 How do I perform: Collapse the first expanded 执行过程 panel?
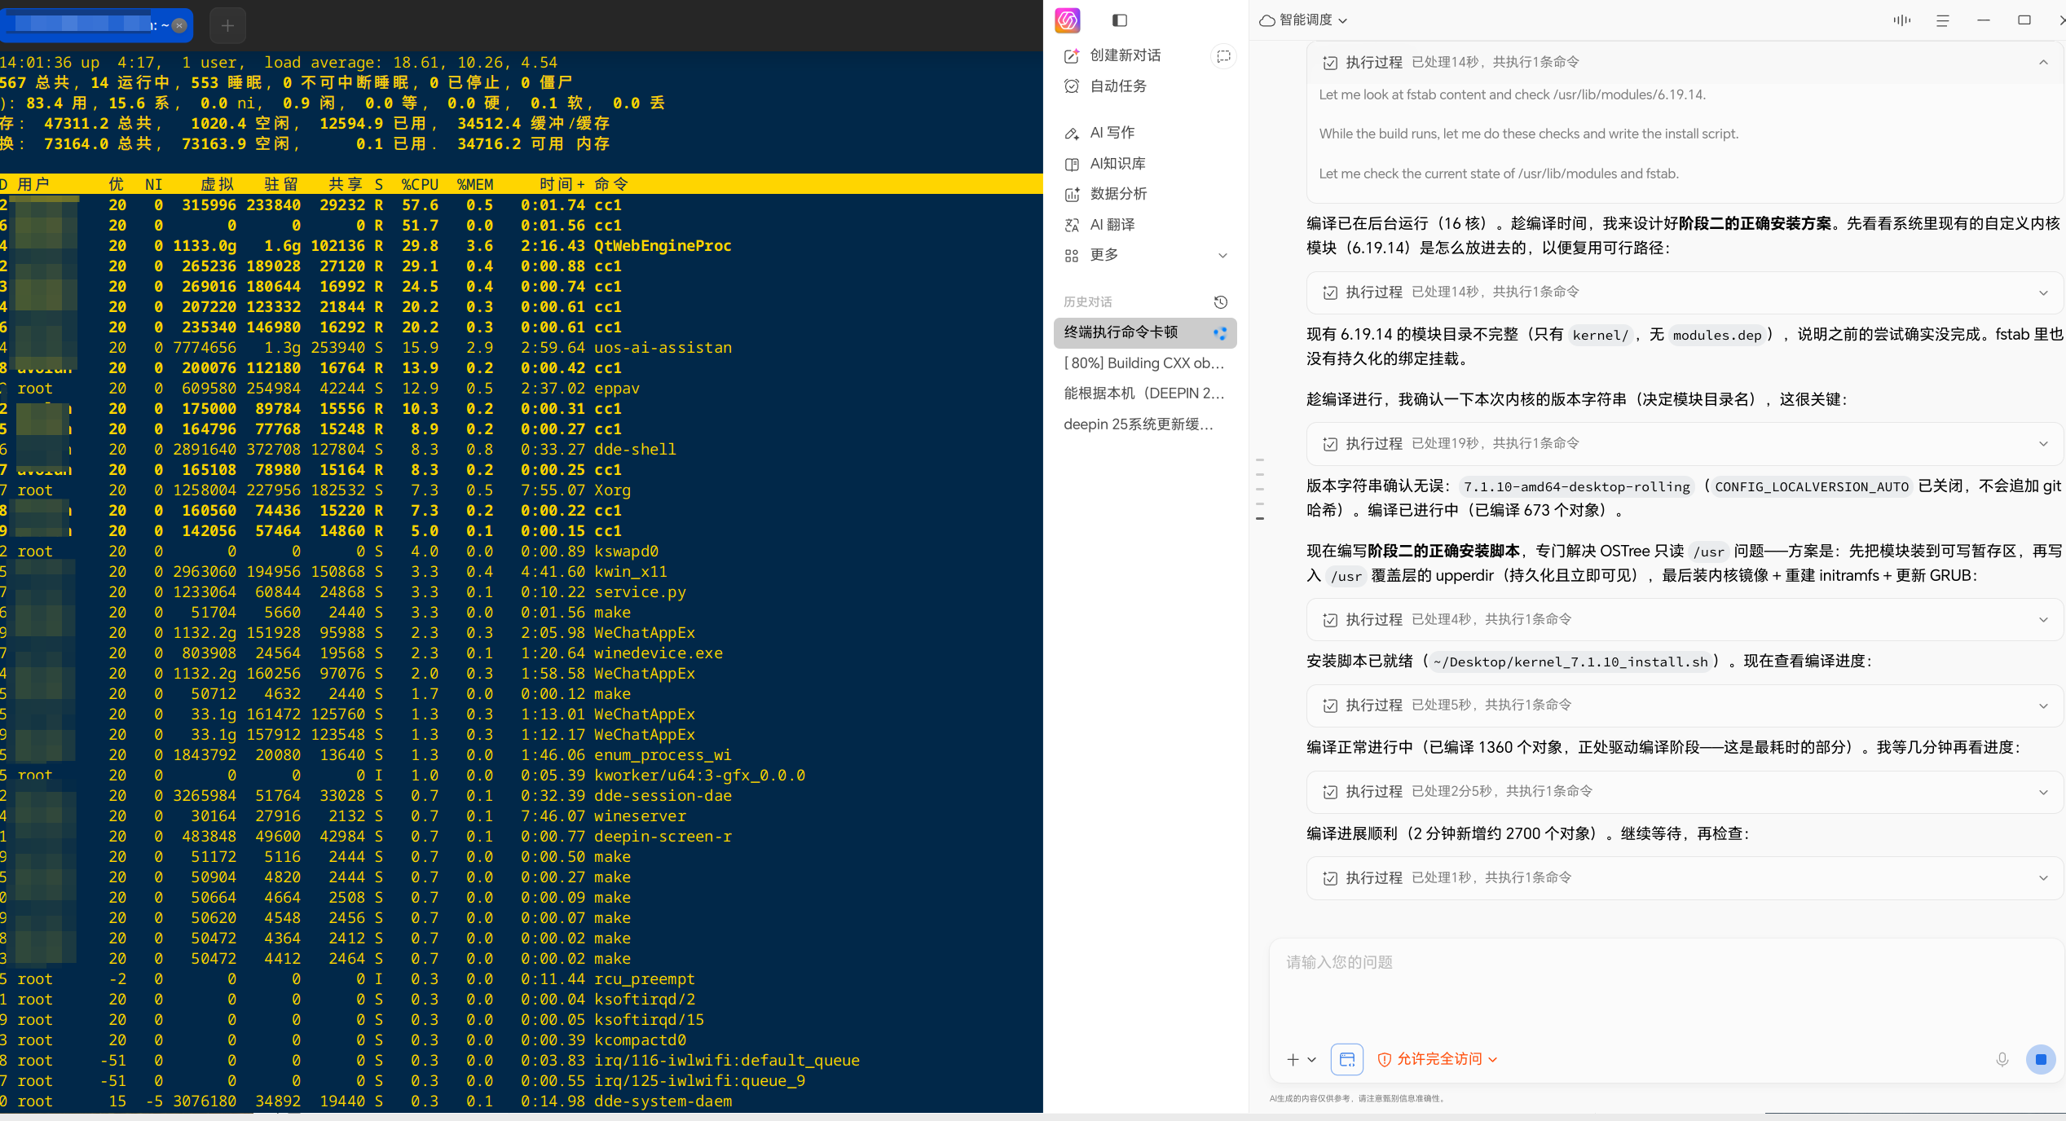point(2043,62)
